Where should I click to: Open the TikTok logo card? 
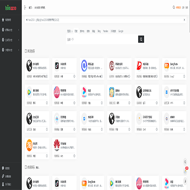pos(64,69)
